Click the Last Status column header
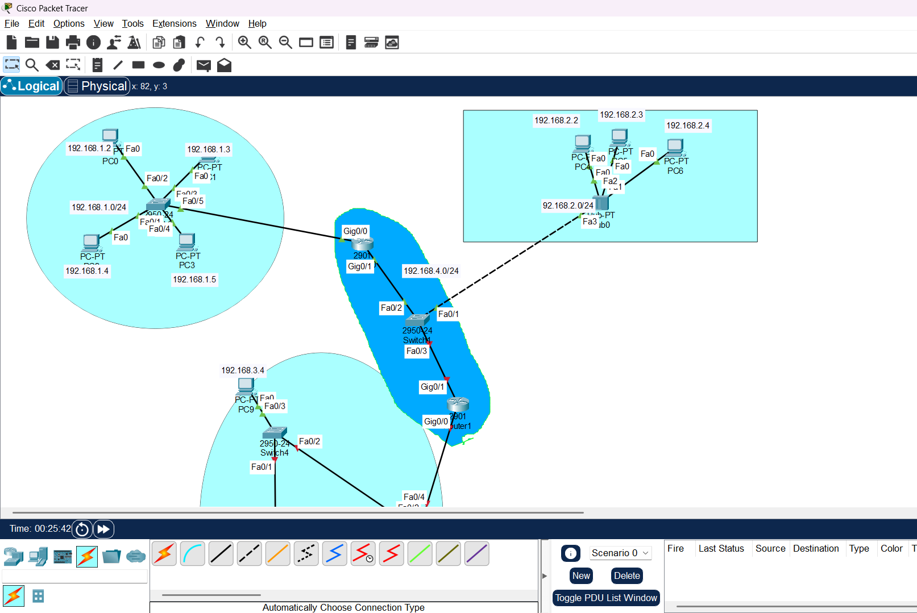The width and height of the screenshot is (917, 613). pos(721,548)
